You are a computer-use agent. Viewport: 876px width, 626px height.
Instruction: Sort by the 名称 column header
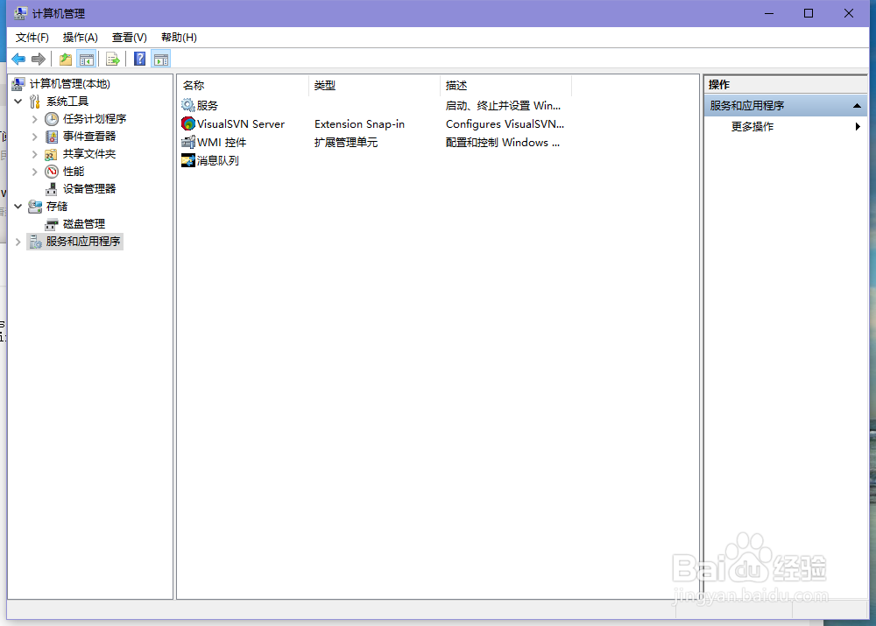243,86
